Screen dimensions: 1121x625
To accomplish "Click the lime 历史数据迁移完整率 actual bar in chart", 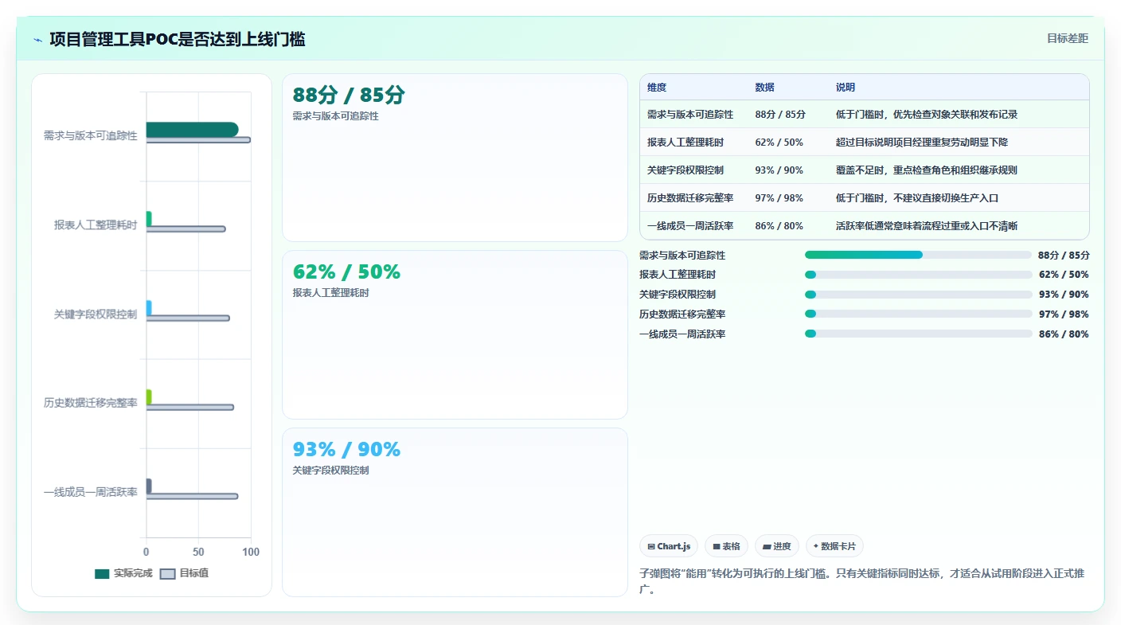I will pos(149,396).
